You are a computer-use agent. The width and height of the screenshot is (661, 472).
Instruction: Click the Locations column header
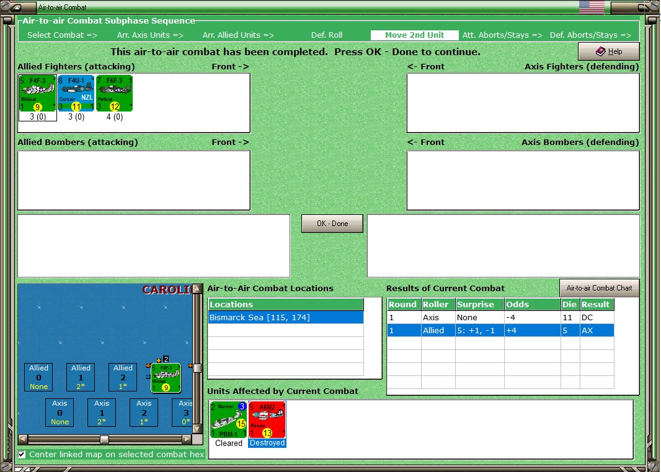286,304
